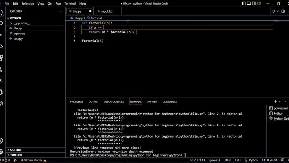Image resolution: width=289 pixels, height=163 pixels.
Task: Select the powershell terminal instance
Action: [278, 108]
